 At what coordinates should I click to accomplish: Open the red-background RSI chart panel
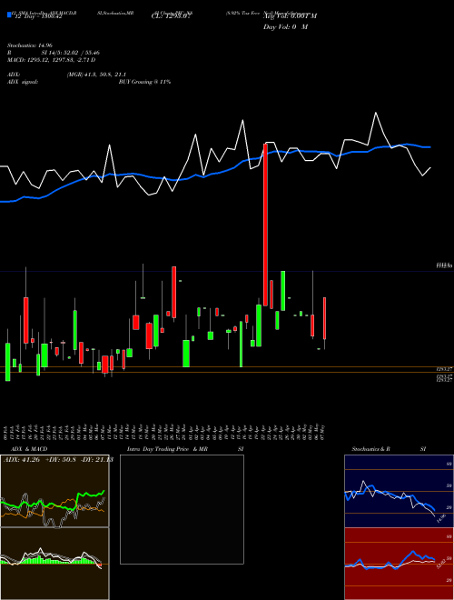tap(399, 564)
